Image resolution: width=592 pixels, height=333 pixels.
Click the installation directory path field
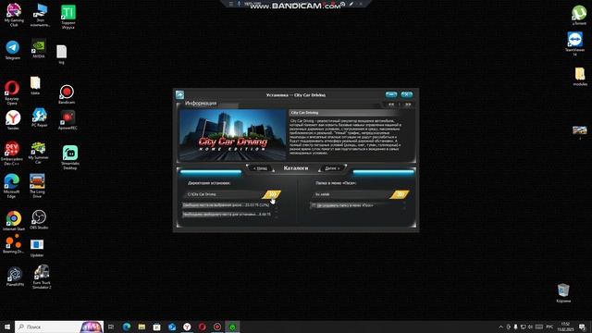point(224,194)
